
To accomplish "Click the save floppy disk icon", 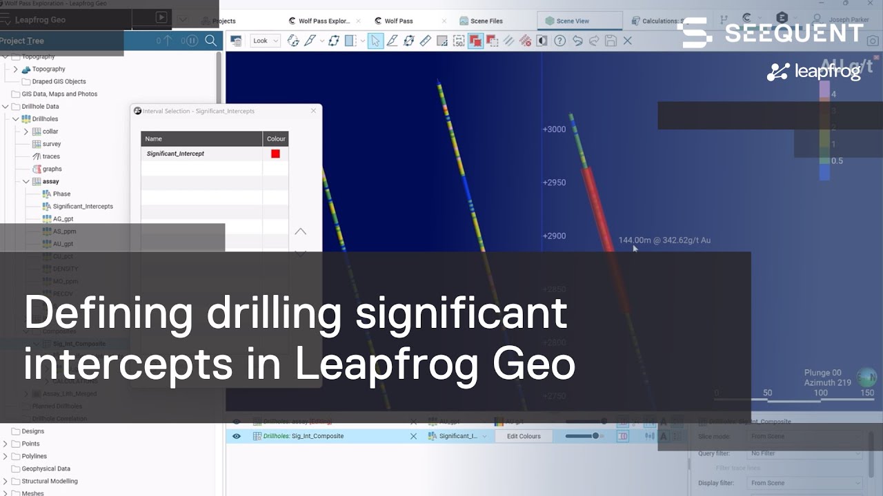I will coord(611,41).
